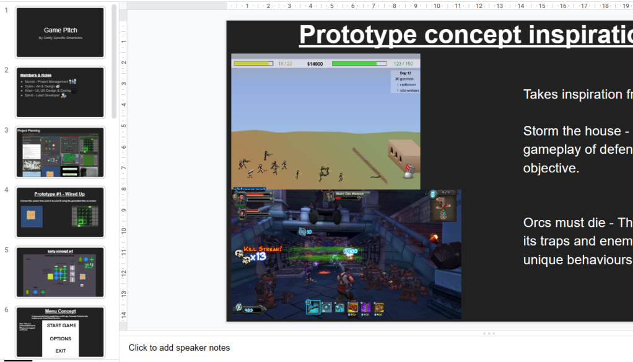Click the Storm the house description paragraph

(576, 149)
